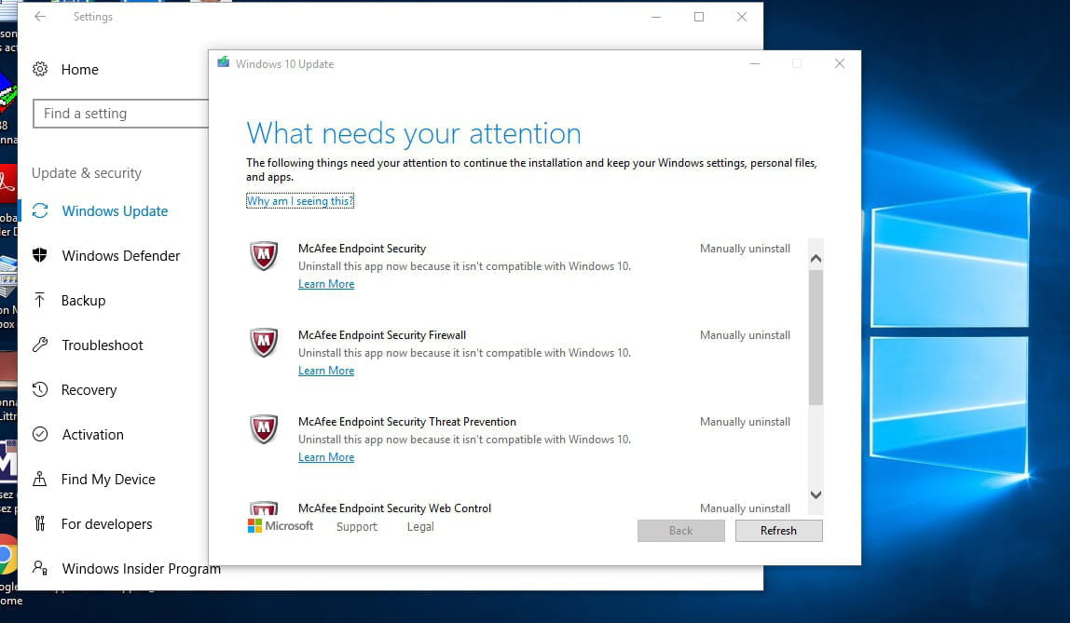Open the Legal link in dialog footer

point(420,526)
